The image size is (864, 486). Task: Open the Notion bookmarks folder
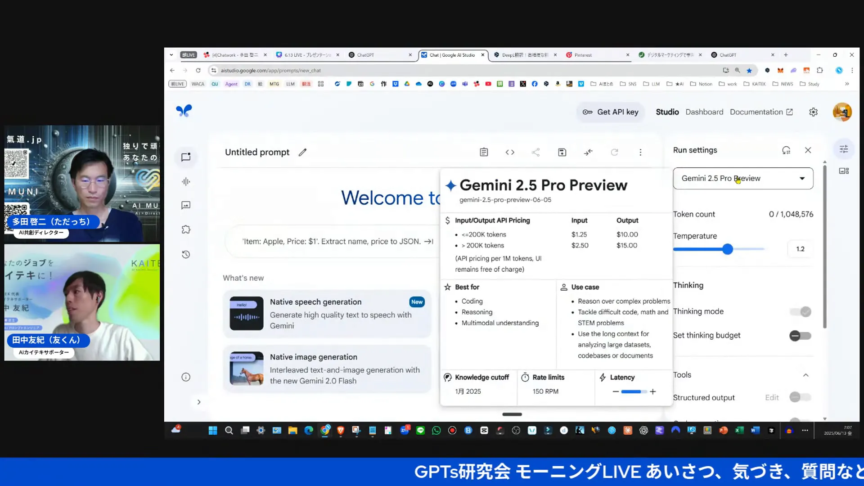click(701, 84)
